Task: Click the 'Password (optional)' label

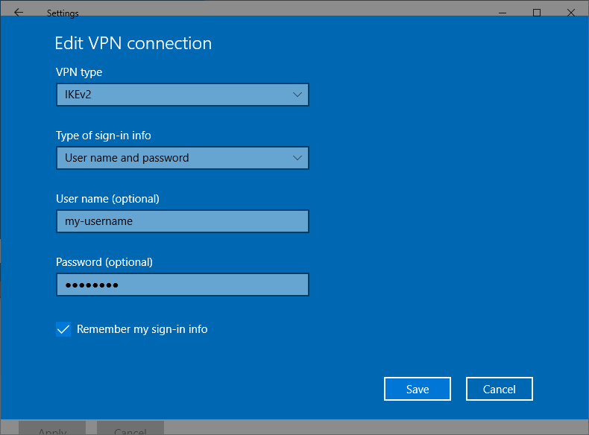Action: point(104,262)
